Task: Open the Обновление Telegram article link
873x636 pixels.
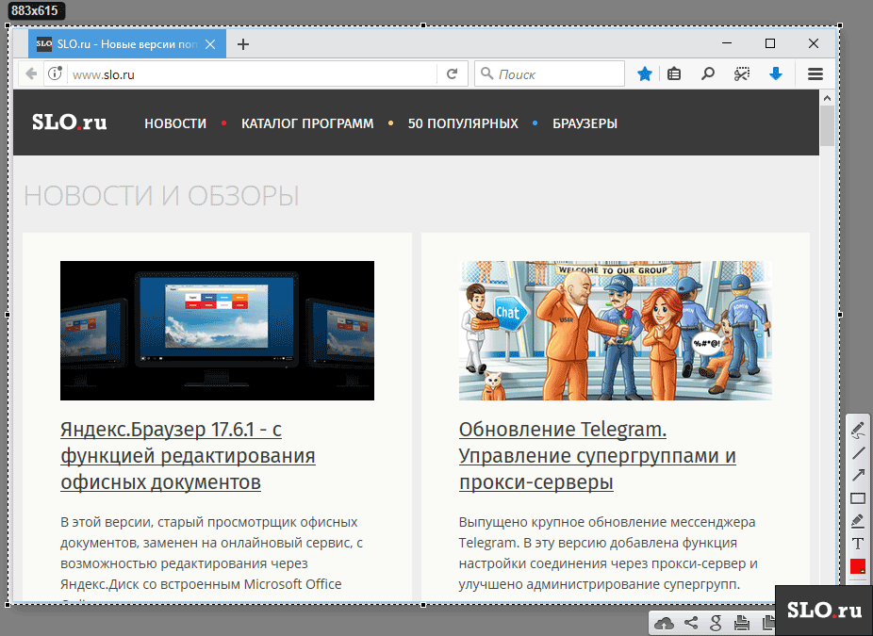Action: pyautogui.click(x=597, y=456)
